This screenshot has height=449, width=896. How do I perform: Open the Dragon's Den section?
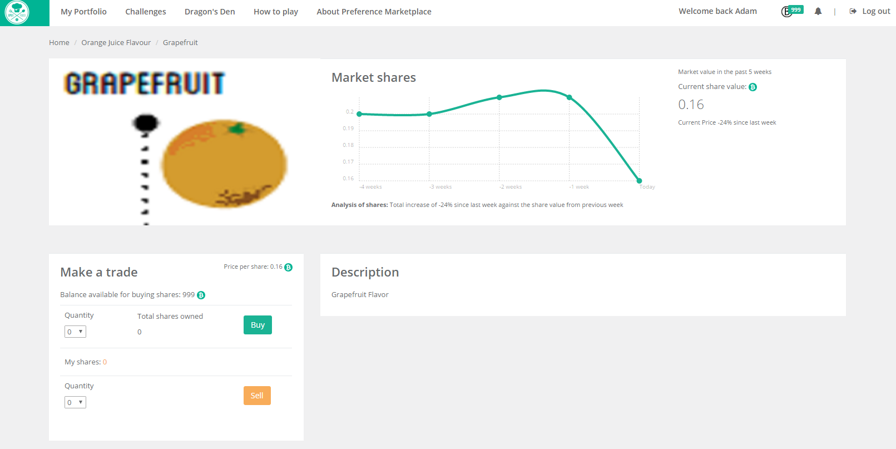210,12
